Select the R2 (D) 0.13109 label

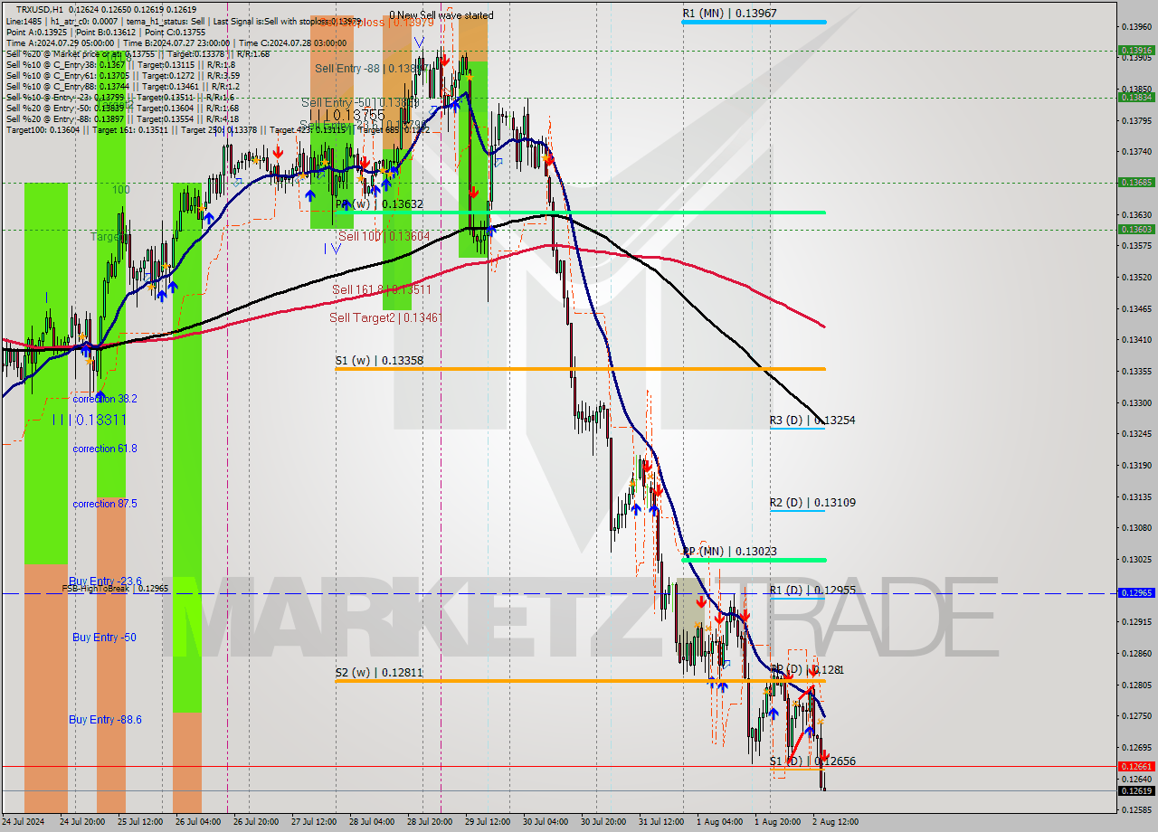coord(812,503)
